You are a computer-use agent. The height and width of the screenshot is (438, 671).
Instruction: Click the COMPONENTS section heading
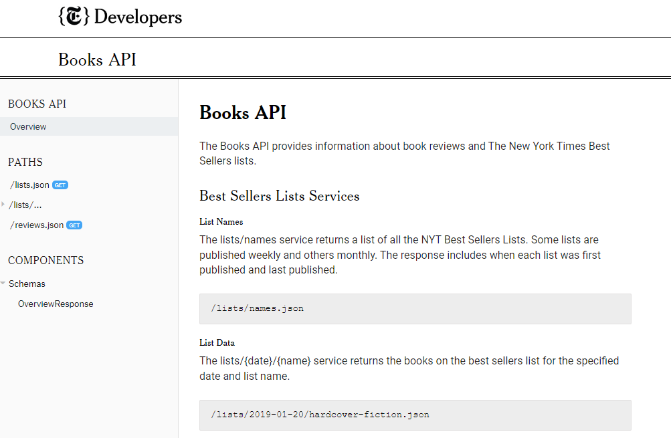[45, 260]
